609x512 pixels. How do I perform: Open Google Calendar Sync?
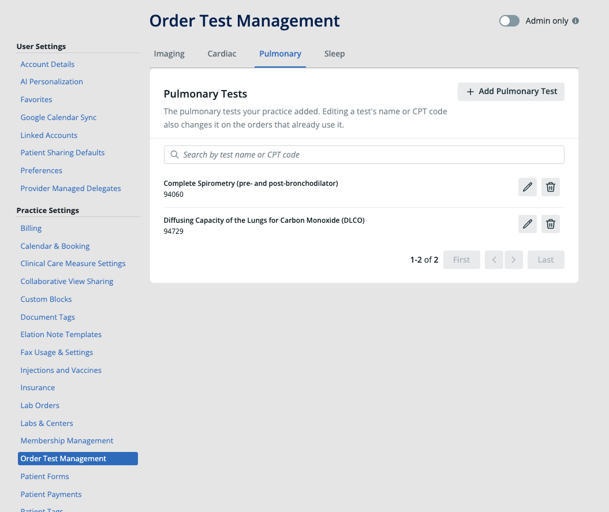point(59,117)
